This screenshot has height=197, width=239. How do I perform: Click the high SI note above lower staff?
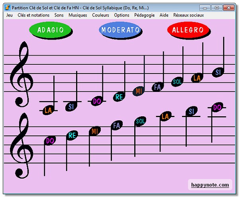[x=192, y=111]
